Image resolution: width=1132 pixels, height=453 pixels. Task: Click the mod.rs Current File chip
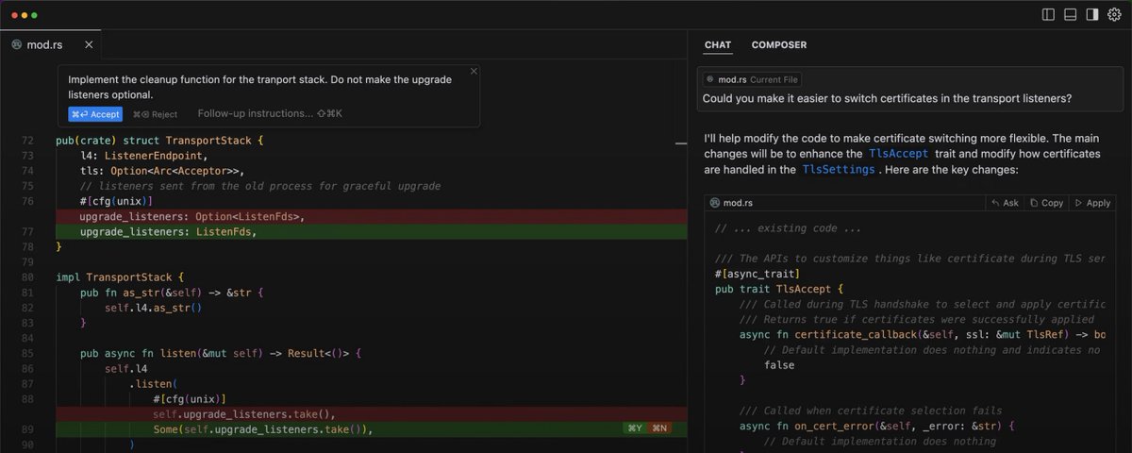pyautogui.click(x=752, y=80)
